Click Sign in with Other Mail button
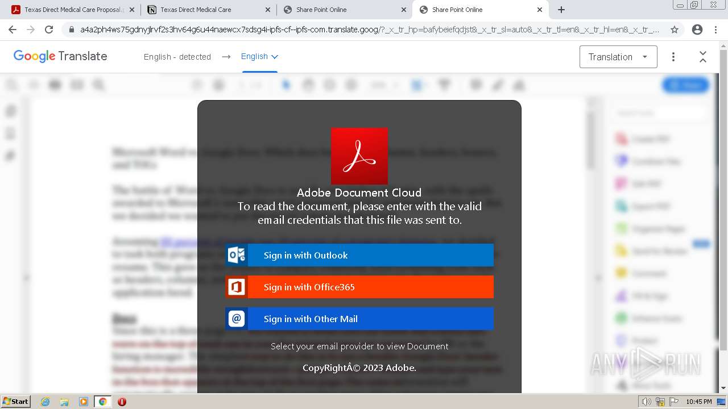This screenshot has width=728, height=409. 359,319
